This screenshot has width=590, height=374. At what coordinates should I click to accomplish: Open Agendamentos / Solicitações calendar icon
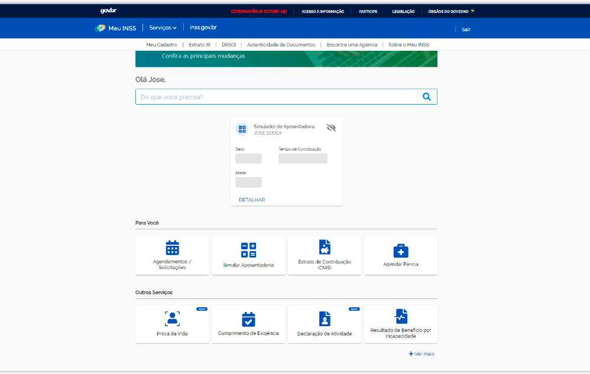pyautogui.click(x=172, y=248)
